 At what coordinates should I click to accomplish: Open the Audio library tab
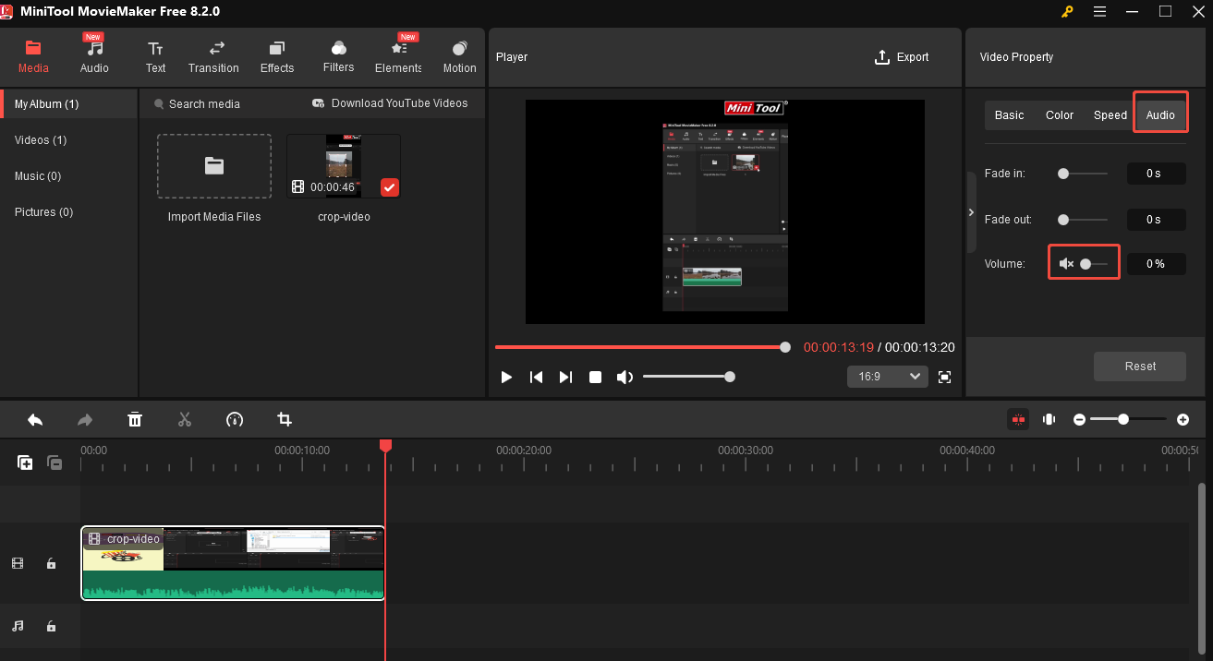tap(94, 57)
